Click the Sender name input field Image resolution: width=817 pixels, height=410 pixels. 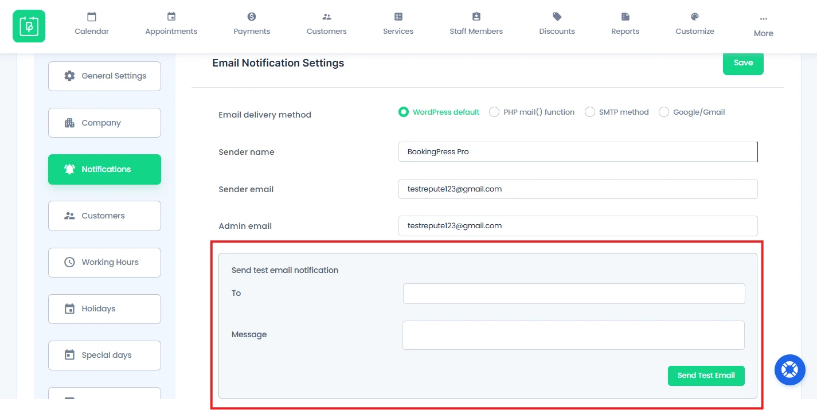click(x=578, y=152)
